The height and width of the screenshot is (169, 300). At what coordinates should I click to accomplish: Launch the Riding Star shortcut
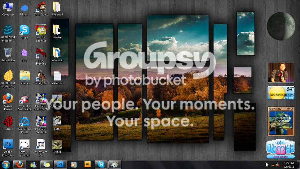[41, 77]
